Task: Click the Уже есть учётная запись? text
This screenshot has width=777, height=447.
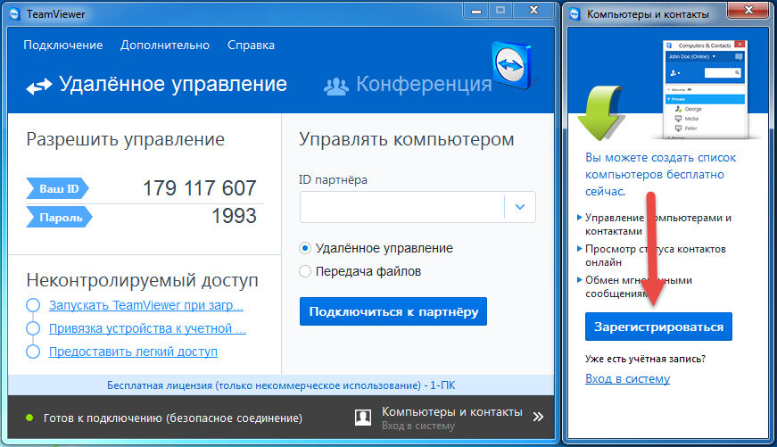Action: 645,359
